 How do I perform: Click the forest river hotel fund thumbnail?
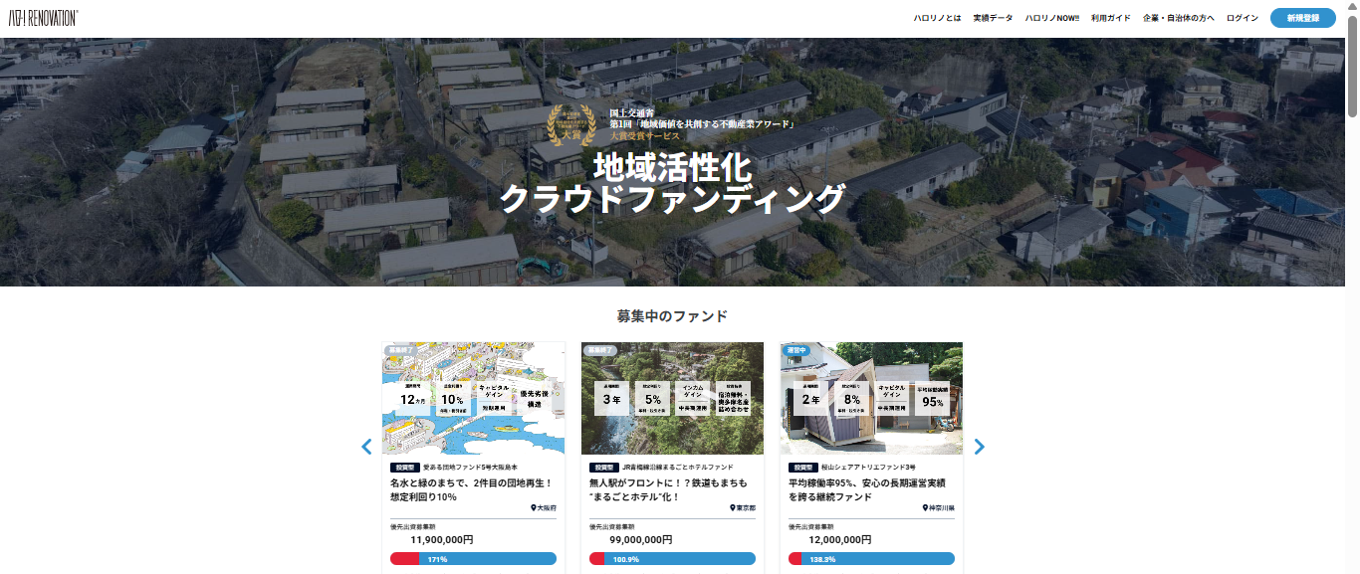[x=672, y=398]
